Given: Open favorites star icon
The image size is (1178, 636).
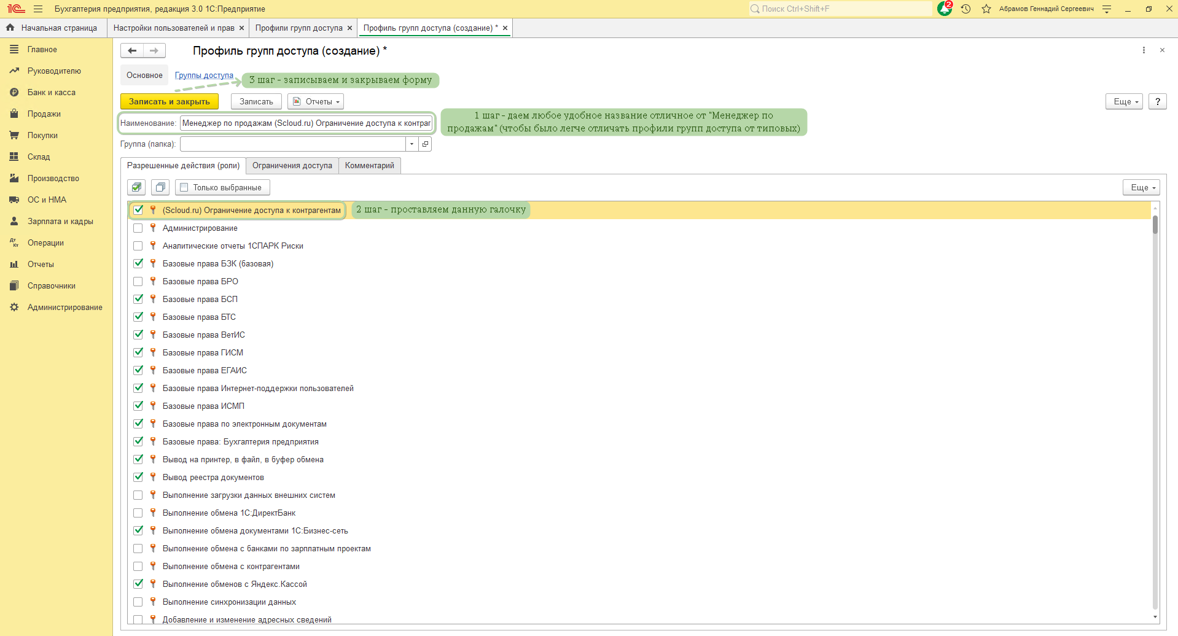Looking at the screenshot, I should click(986, 9).
